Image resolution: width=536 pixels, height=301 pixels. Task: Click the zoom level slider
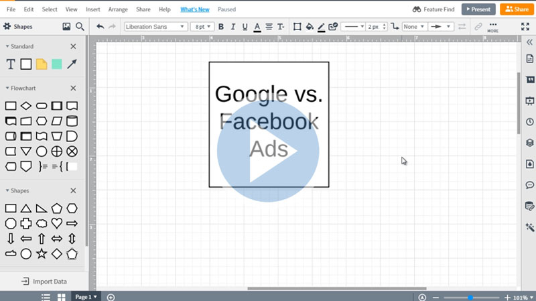pyautogui.click(x=470, y=297)
